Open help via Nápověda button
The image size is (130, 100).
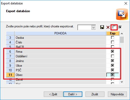point(117,94)
